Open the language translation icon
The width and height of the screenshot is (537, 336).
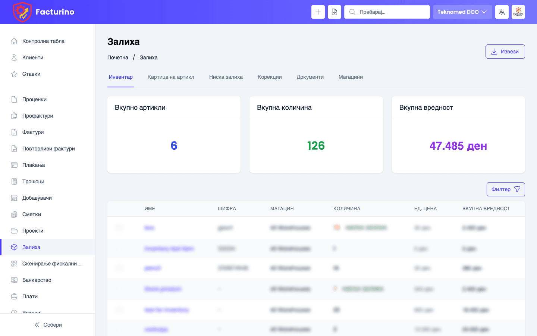[x=502, y=12]
